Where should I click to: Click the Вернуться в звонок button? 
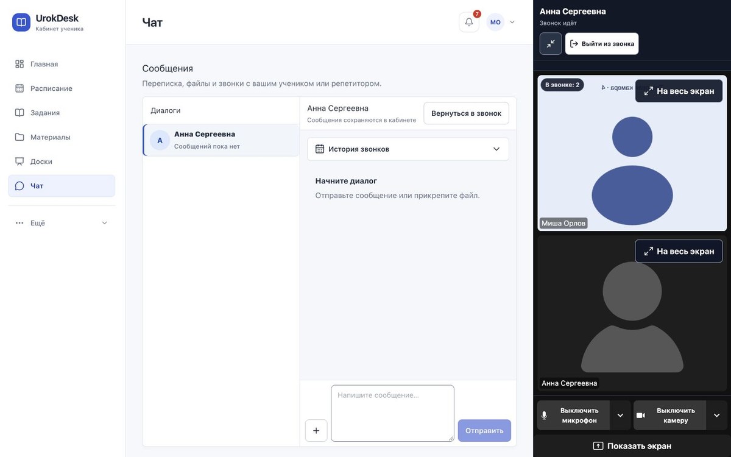pyautogui.click(x=466, y=113)
